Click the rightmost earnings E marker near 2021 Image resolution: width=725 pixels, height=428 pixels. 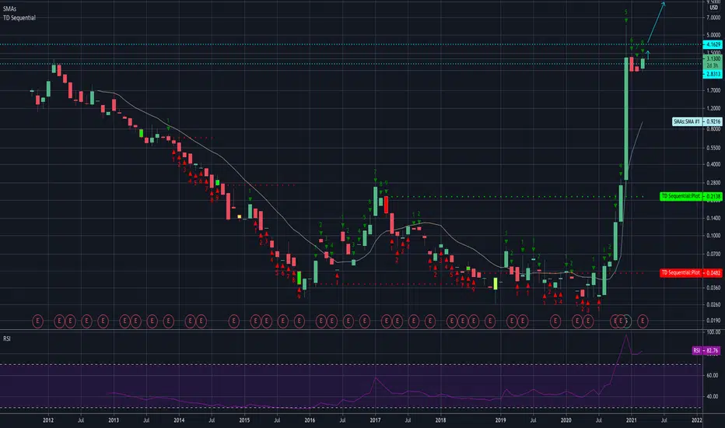point(643,321)
